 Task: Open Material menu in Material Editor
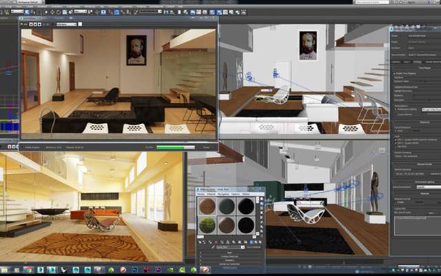coord(212,195)
